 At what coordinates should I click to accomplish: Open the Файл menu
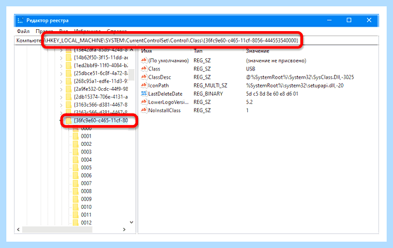23,31
